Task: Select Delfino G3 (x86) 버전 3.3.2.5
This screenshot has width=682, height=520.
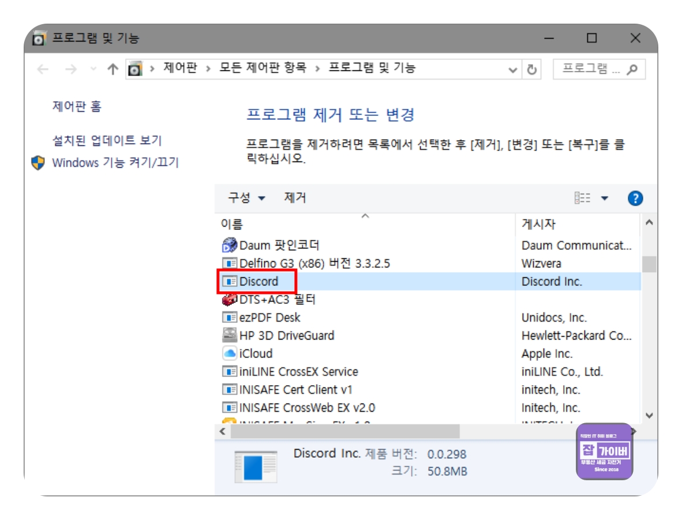Action: [x=314, y=263]
